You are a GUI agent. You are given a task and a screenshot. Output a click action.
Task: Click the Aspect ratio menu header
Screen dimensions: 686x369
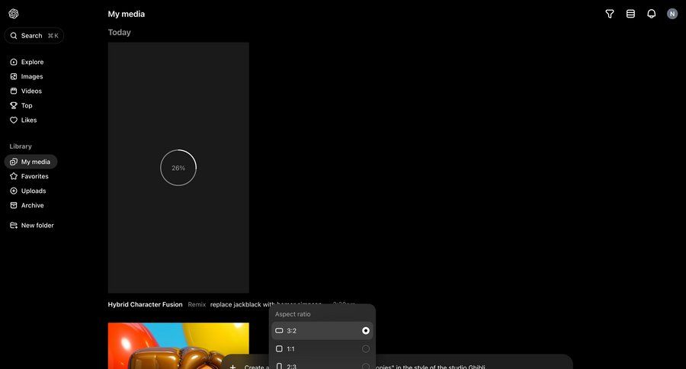pyautogui.click(x=293, y=314)
